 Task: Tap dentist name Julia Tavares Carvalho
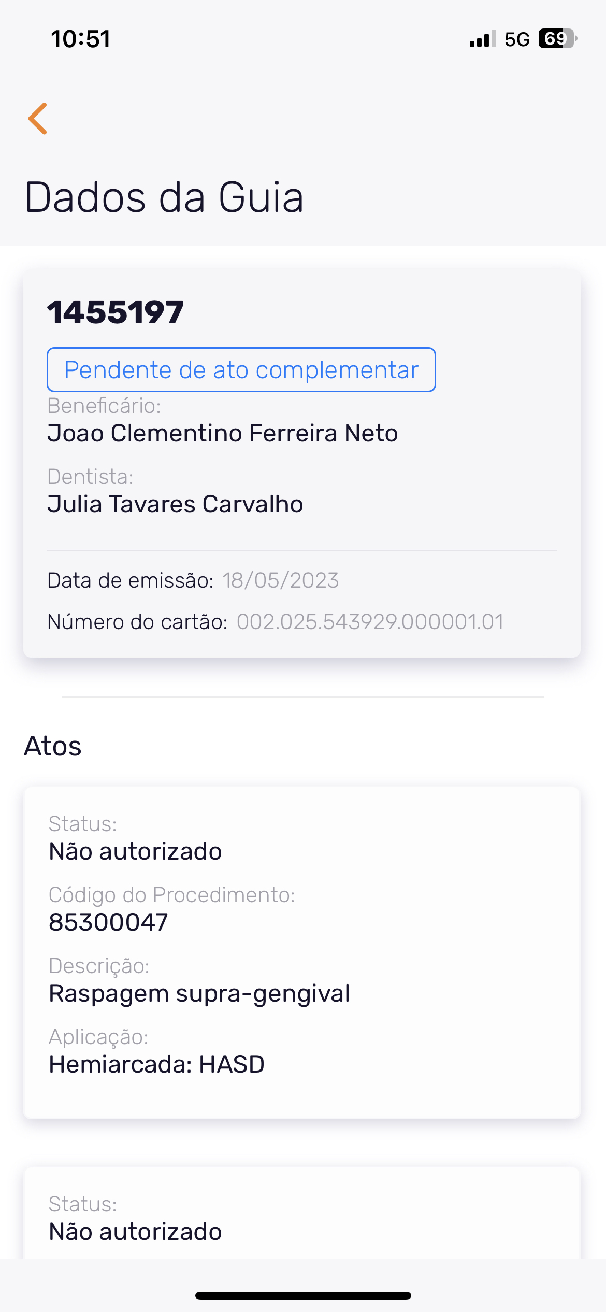click(x=175, y=504)
